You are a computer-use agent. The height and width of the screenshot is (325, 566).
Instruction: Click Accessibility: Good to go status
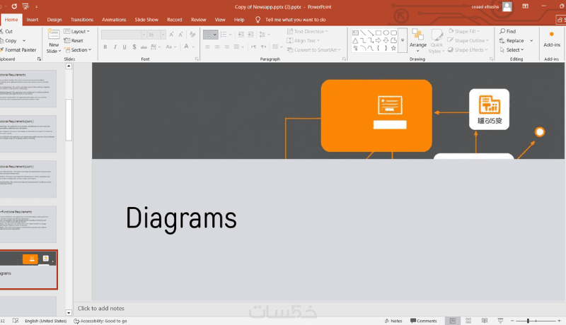point(100,321)
